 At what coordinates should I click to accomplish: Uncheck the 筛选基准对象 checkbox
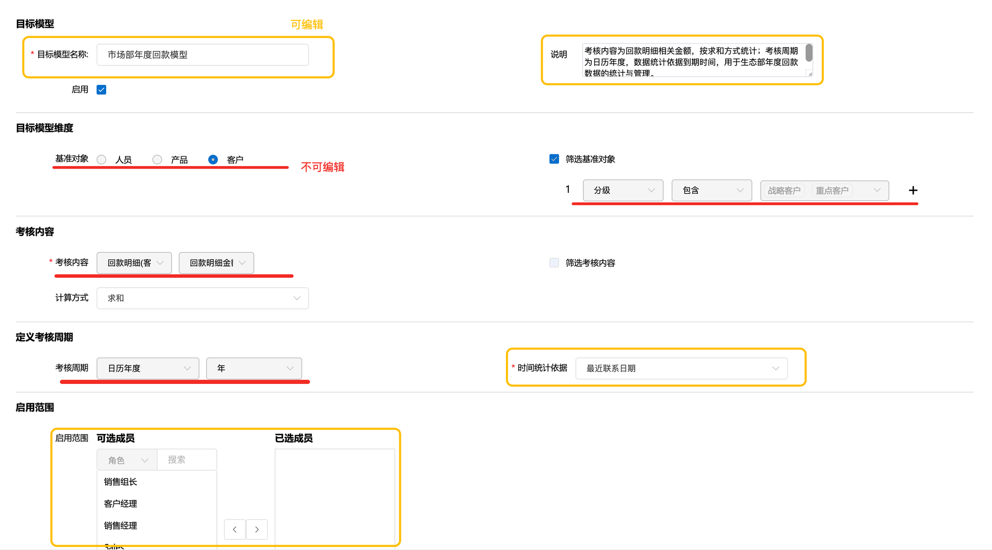pyautogui.click(x=554, y=159)
